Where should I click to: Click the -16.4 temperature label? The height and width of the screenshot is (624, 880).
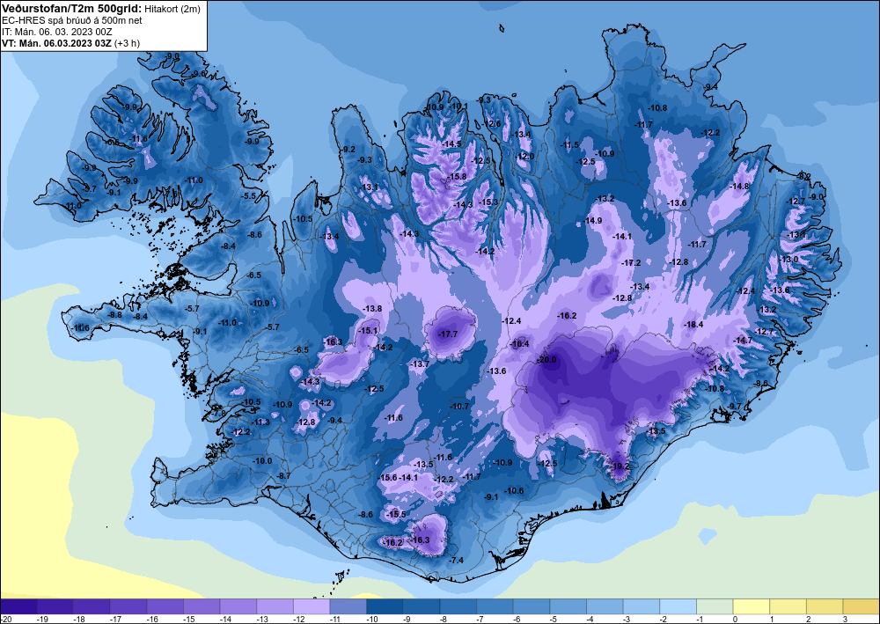click(520, 344)
